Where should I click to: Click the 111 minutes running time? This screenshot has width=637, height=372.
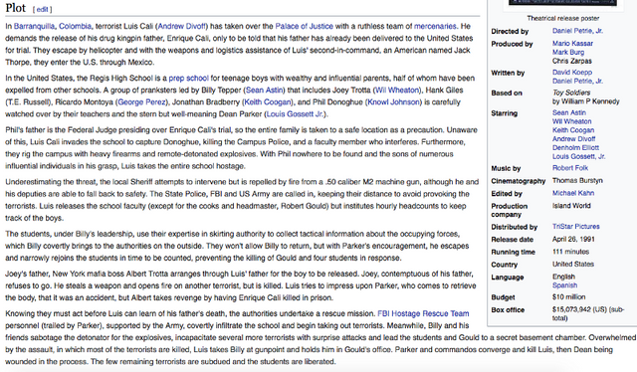(570, 252)
